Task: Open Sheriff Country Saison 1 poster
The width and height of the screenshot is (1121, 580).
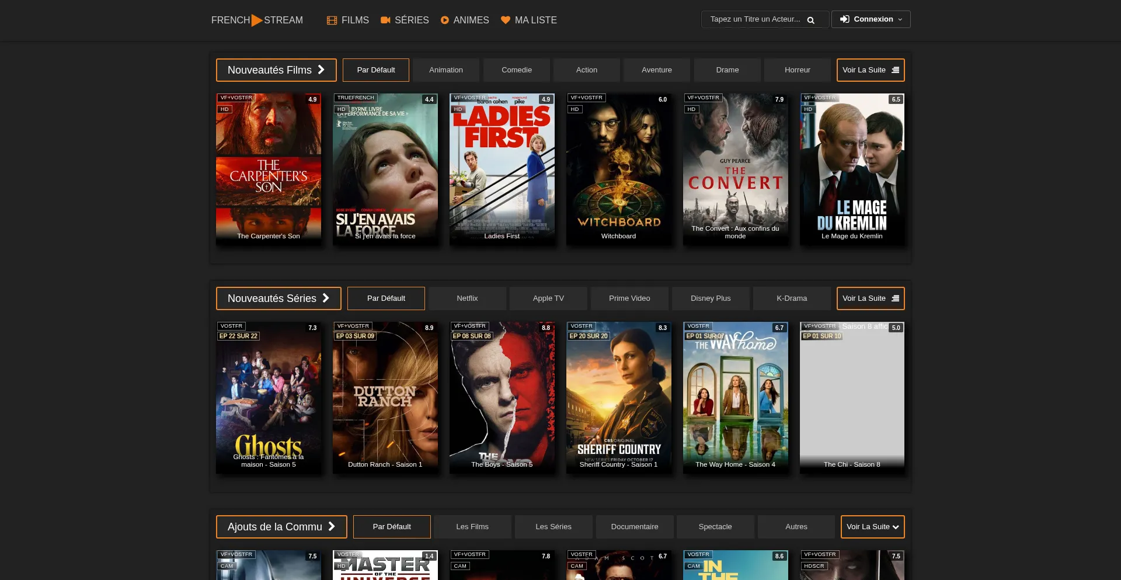Action: 619,398
